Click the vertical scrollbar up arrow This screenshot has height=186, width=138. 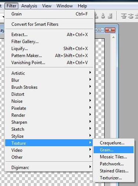(113, 37)
